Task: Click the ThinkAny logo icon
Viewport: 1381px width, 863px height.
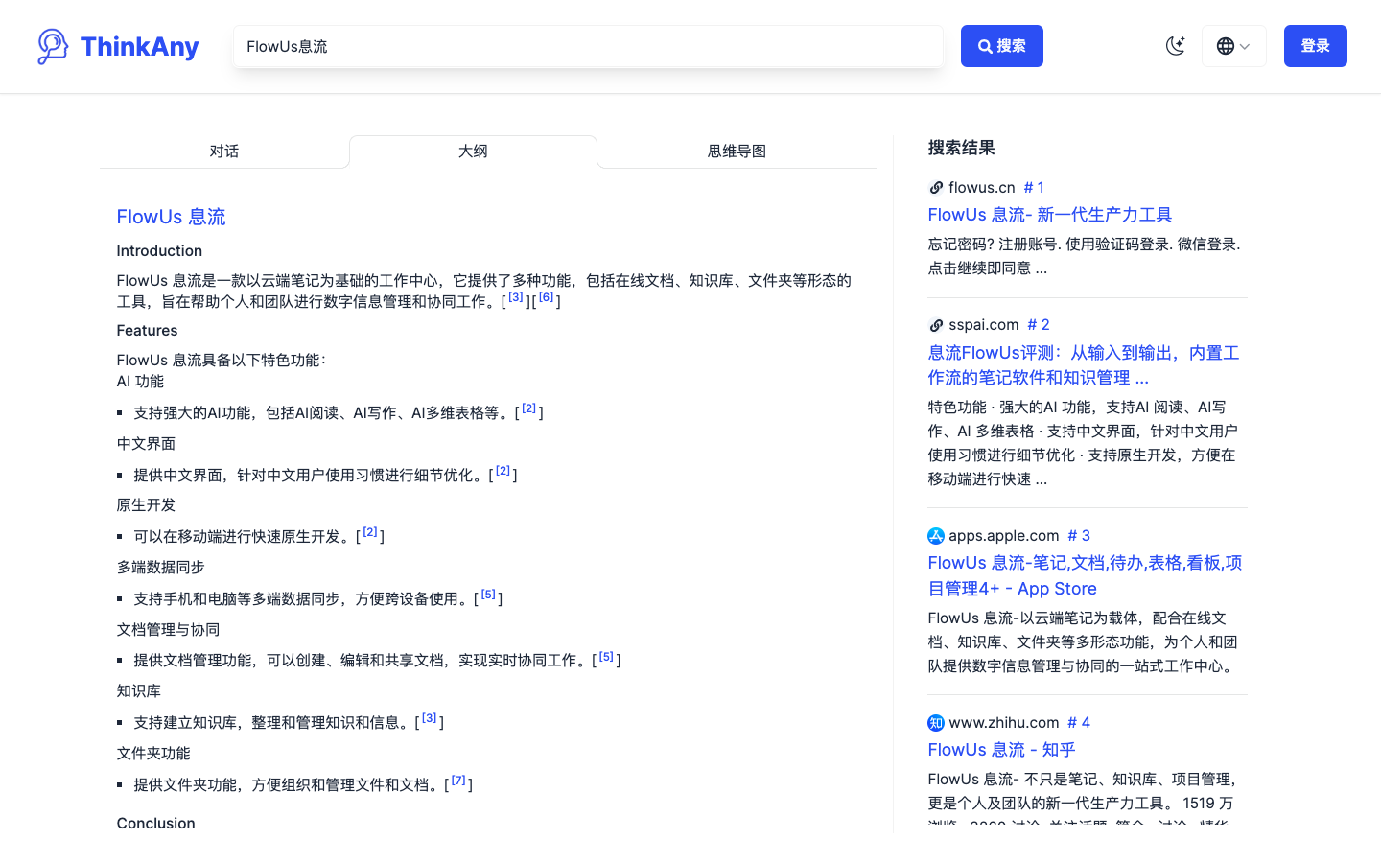Action: pyautogui.click(x=52, y=45)
